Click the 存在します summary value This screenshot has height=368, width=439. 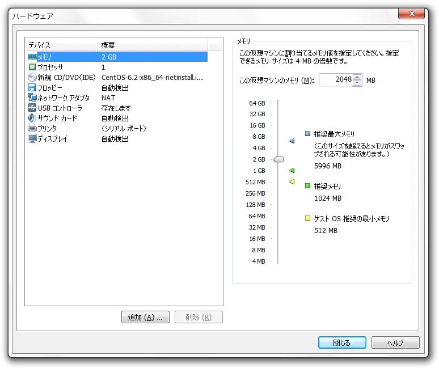coord(116,108)
